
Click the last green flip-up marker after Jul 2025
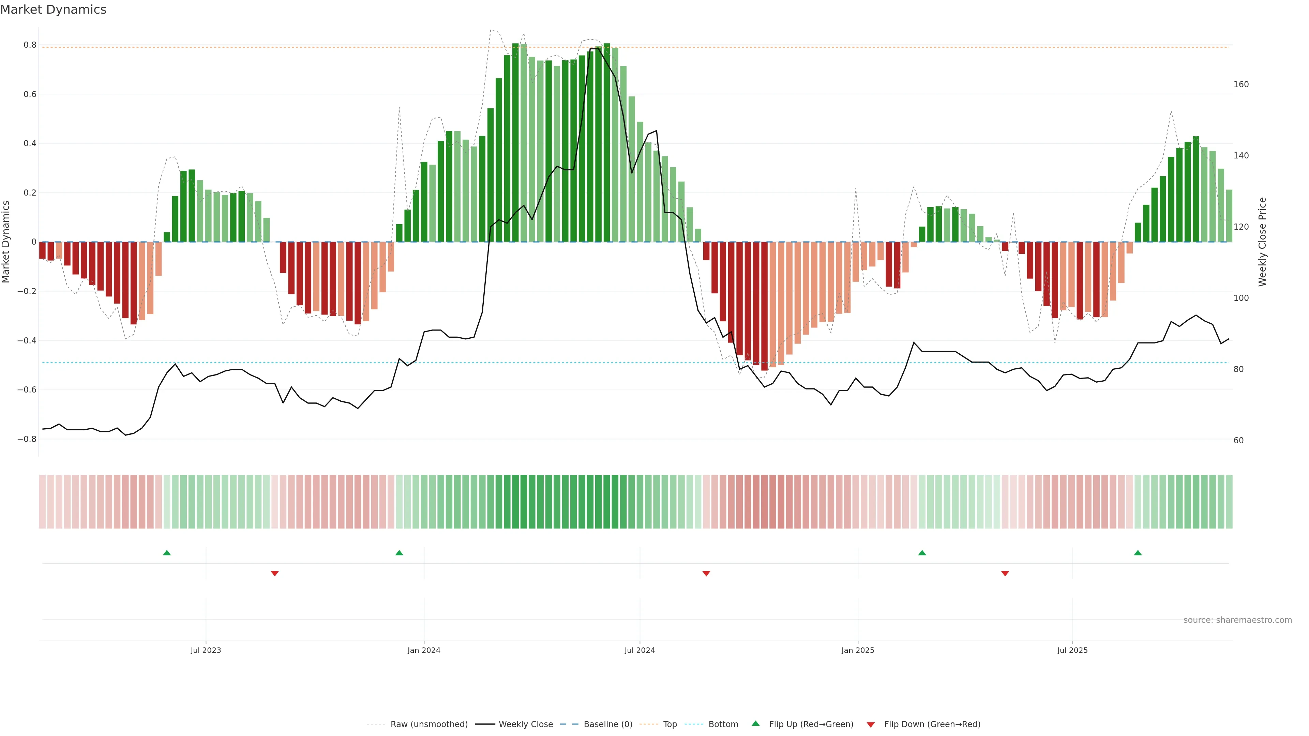pyautogui.click(x=1138, y=553)
